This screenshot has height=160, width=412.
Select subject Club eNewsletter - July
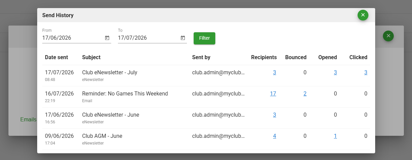110,72
